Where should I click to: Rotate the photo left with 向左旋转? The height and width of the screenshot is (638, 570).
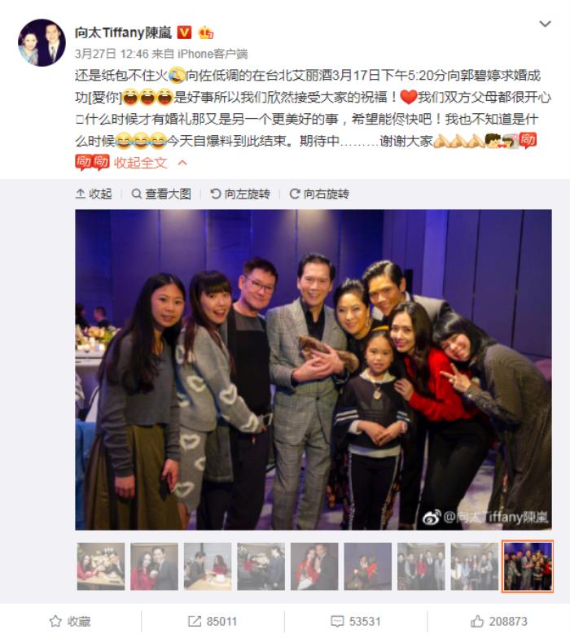pos(239,194)
